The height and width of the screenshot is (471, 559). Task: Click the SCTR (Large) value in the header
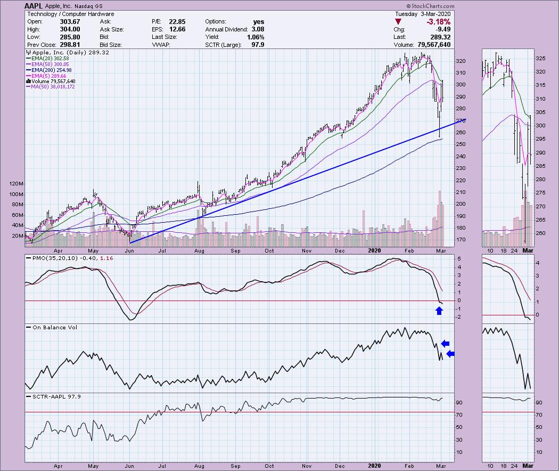coord(258,45)
